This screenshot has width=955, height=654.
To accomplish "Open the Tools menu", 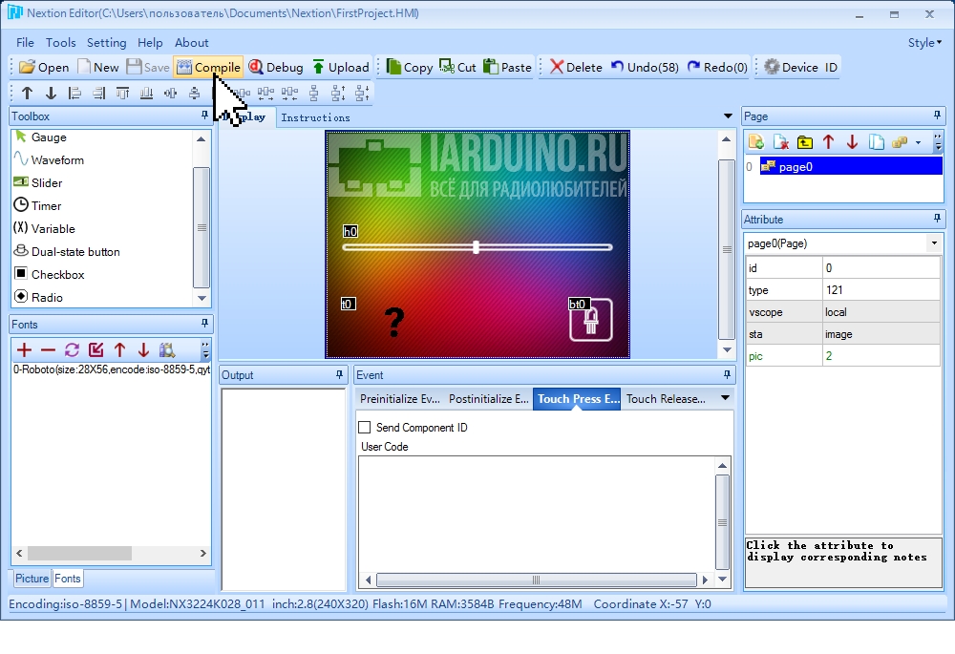I will coord(60,43).
